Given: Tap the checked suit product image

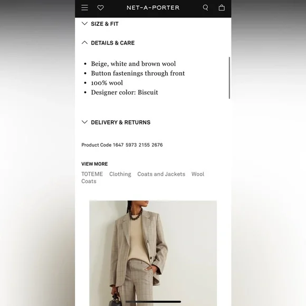Looking at the screenshot, I should (x=153, y=253).
